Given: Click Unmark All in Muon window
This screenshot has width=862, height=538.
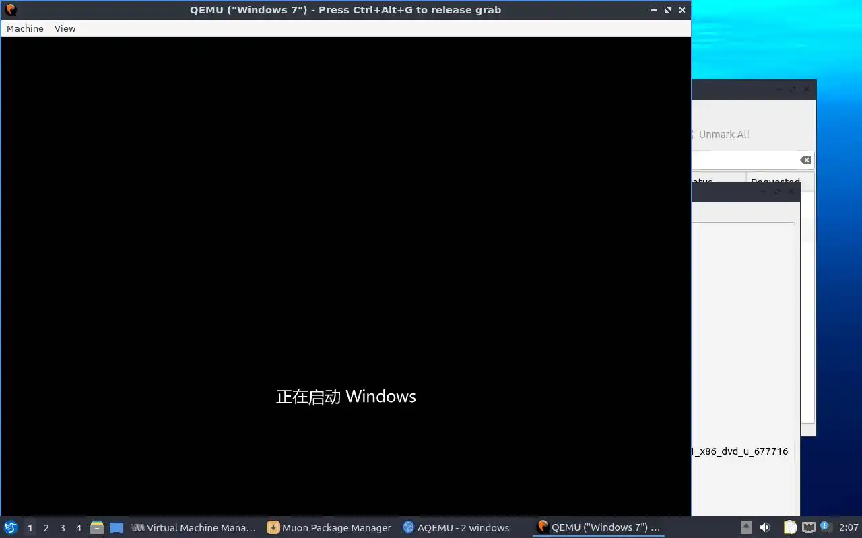Looking at the screenshot, I should (x=724, y=134).
